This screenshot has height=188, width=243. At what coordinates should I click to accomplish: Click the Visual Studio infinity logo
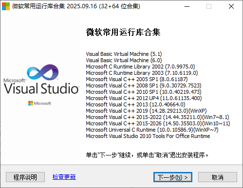point(43,72)
